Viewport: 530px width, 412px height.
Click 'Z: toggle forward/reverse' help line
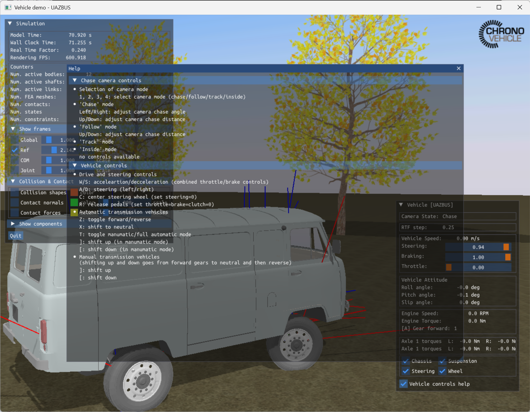[x=115, y=219]
